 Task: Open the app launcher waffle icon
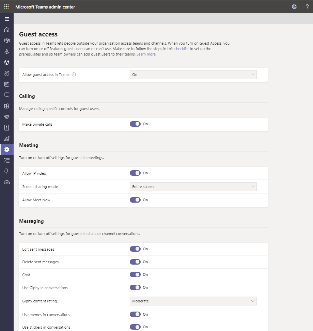6,7
